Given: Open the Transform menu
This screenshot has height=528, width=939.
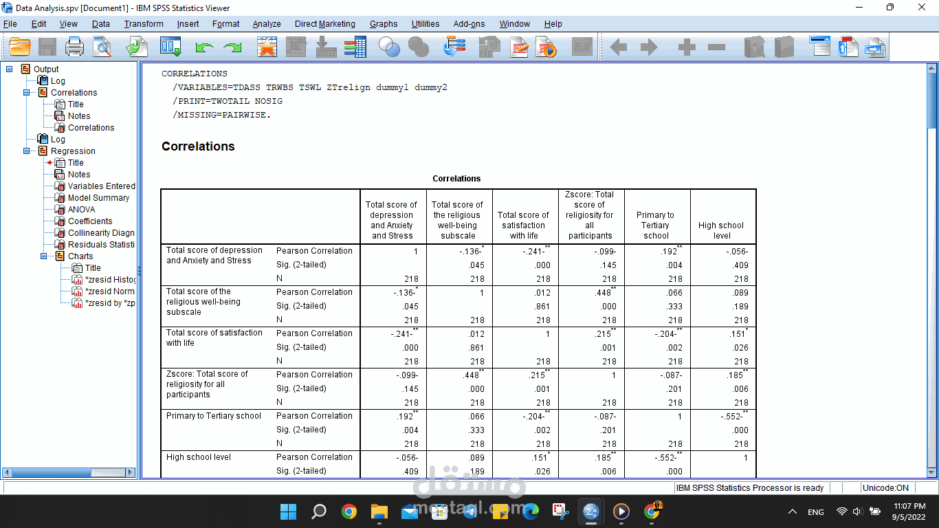Looking at the screenshot, I should click(x=144, y=23).
